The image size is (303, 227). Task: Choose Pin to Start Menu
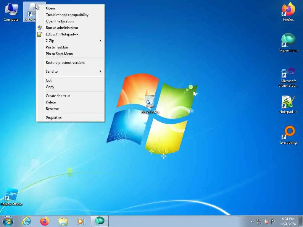(70, 54)
